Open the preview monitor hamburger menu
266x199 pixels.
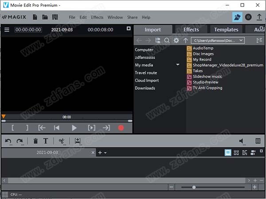pos(7,30)
